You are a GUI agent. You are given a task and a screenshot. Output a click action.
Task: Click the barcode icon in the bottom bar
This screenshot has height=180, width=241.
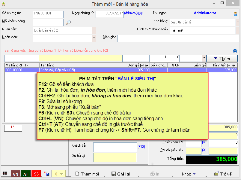pyautogui.click(x=5, y=174)
